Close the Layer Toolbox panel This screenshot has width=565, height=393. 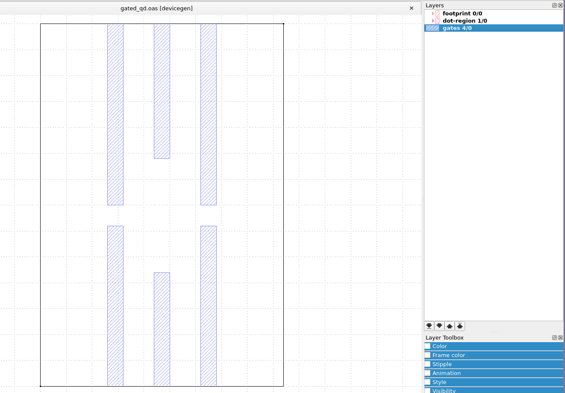tap(560, 337)
